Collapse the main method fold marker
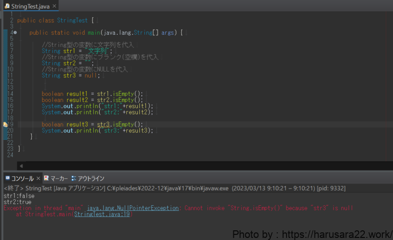Screen dimensions: 393x240 tap(15, 33)
